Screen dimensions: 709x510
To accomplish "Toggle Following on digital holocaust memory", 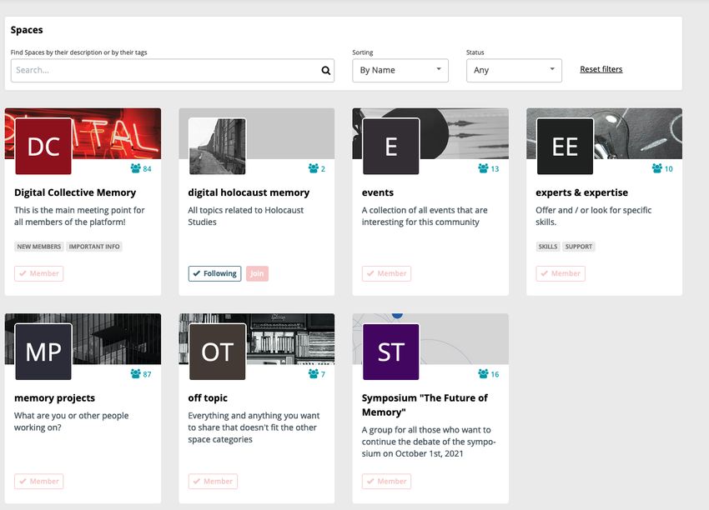I will (214, 273).
